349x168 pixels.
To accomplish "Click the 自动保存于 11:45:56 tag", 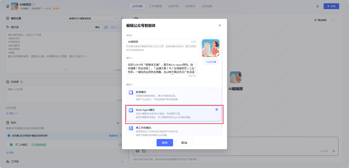I will coord(41,8).
